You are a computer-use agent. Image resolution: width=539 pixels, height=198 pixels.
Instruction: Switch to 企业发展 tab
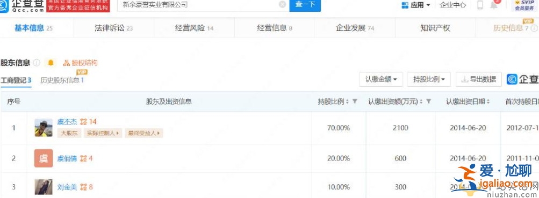point(355,28)
